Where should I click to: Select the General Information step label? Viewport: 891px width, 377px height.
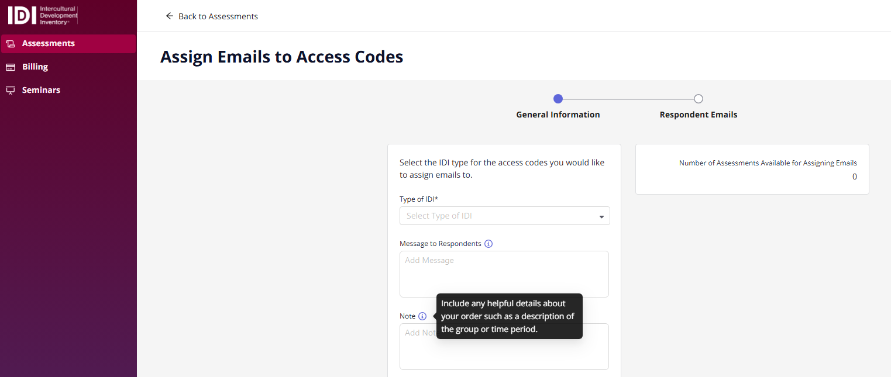point(558,115)
